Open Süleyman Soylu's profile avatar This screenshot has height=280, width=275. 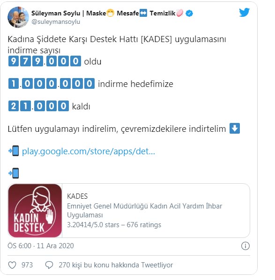click(18, 17)
